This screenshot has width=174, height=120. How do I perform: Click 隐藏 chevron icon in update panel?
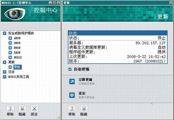pos(84,108)
